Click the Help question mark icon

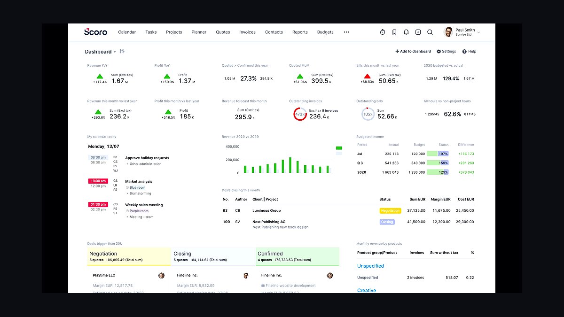point(464,51)
